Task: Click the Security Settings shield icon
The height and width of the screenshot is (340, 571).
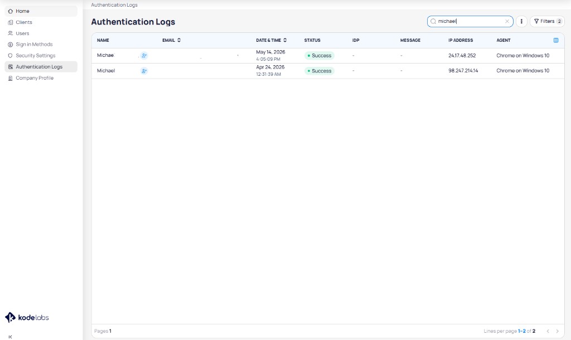Action: [10, 56]
